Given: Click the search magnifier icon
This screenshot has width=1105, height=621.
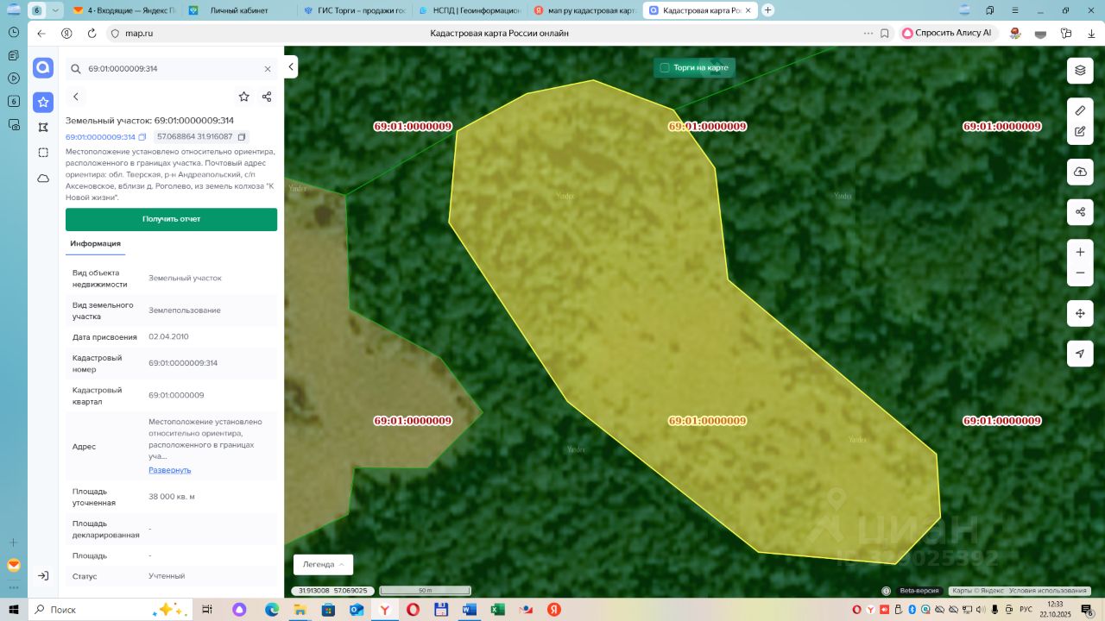Looking at the screenshot, I should [76, 69].
